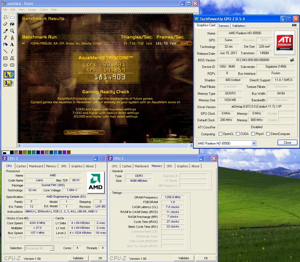Select the Curve tool in Paint
Screen dimensions: 300x262
coord(12,51)
